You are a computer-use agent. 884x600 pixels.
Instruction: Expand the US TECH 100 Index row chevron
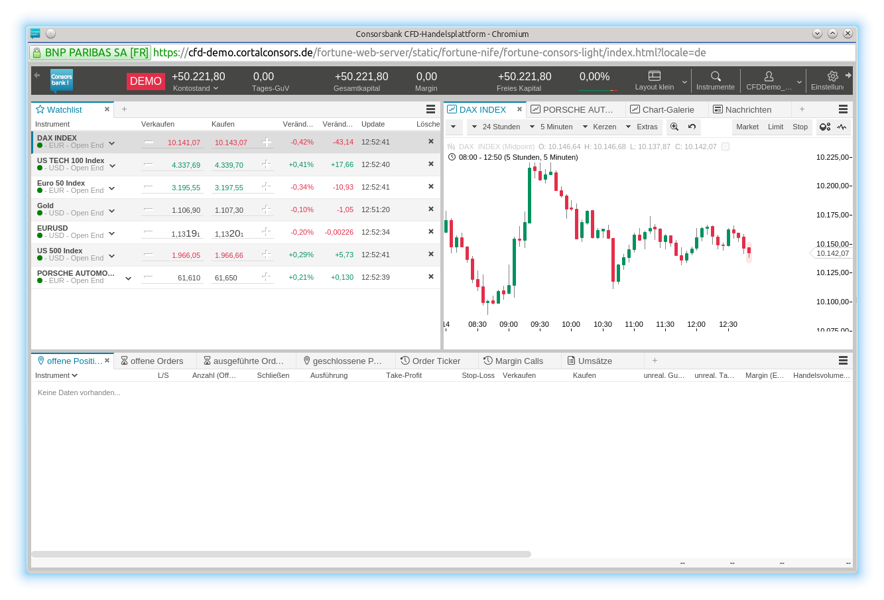pyautogui.click(x=112, y=166)
